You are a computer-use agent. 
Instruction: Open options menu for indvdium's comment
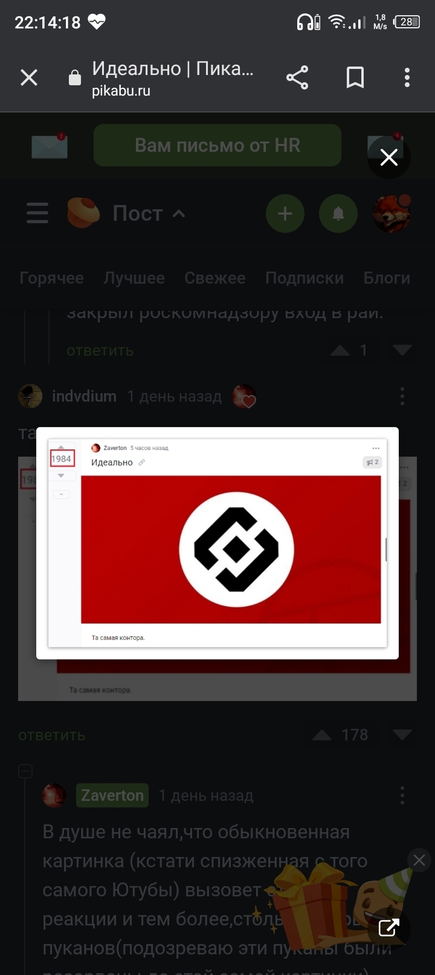[402, 397]
